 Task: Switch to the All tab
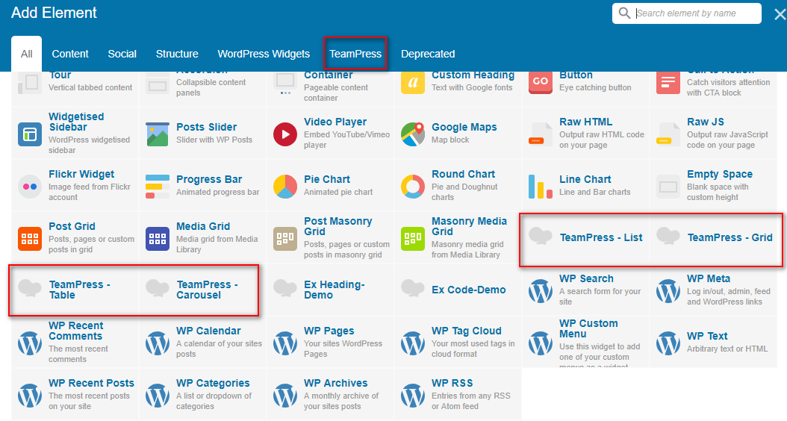27,54
